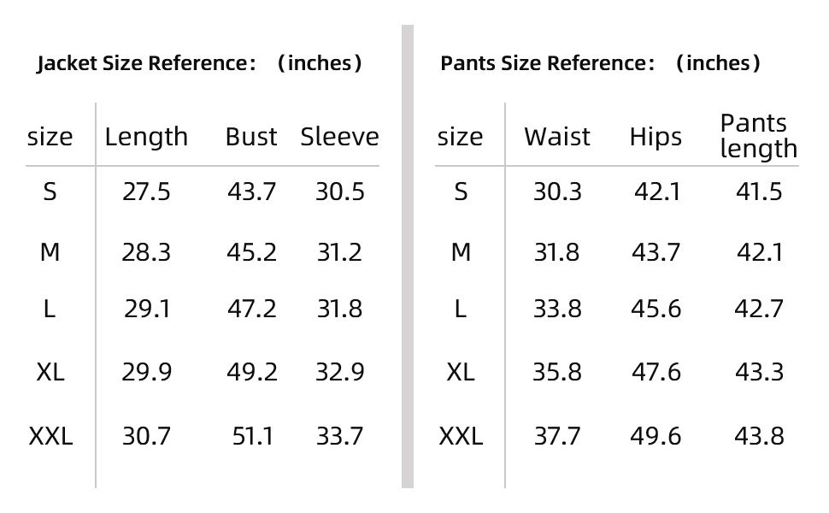This screenshot has height=513, width=829.
Task: Select pants size M waist value 31.8
Action: (556, 252)
